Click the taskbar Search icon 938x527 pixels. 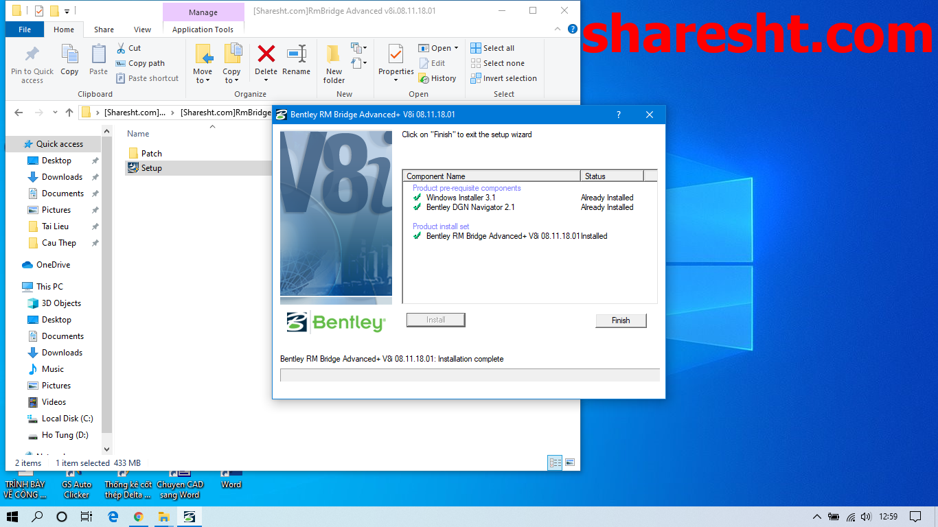click(38, 517)
